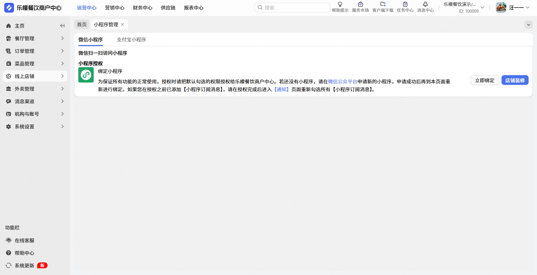Viewport: 537px width, 275px height.
Task: Switch to the 支付宝小程序 tab
Action: [x=131, y=40]
